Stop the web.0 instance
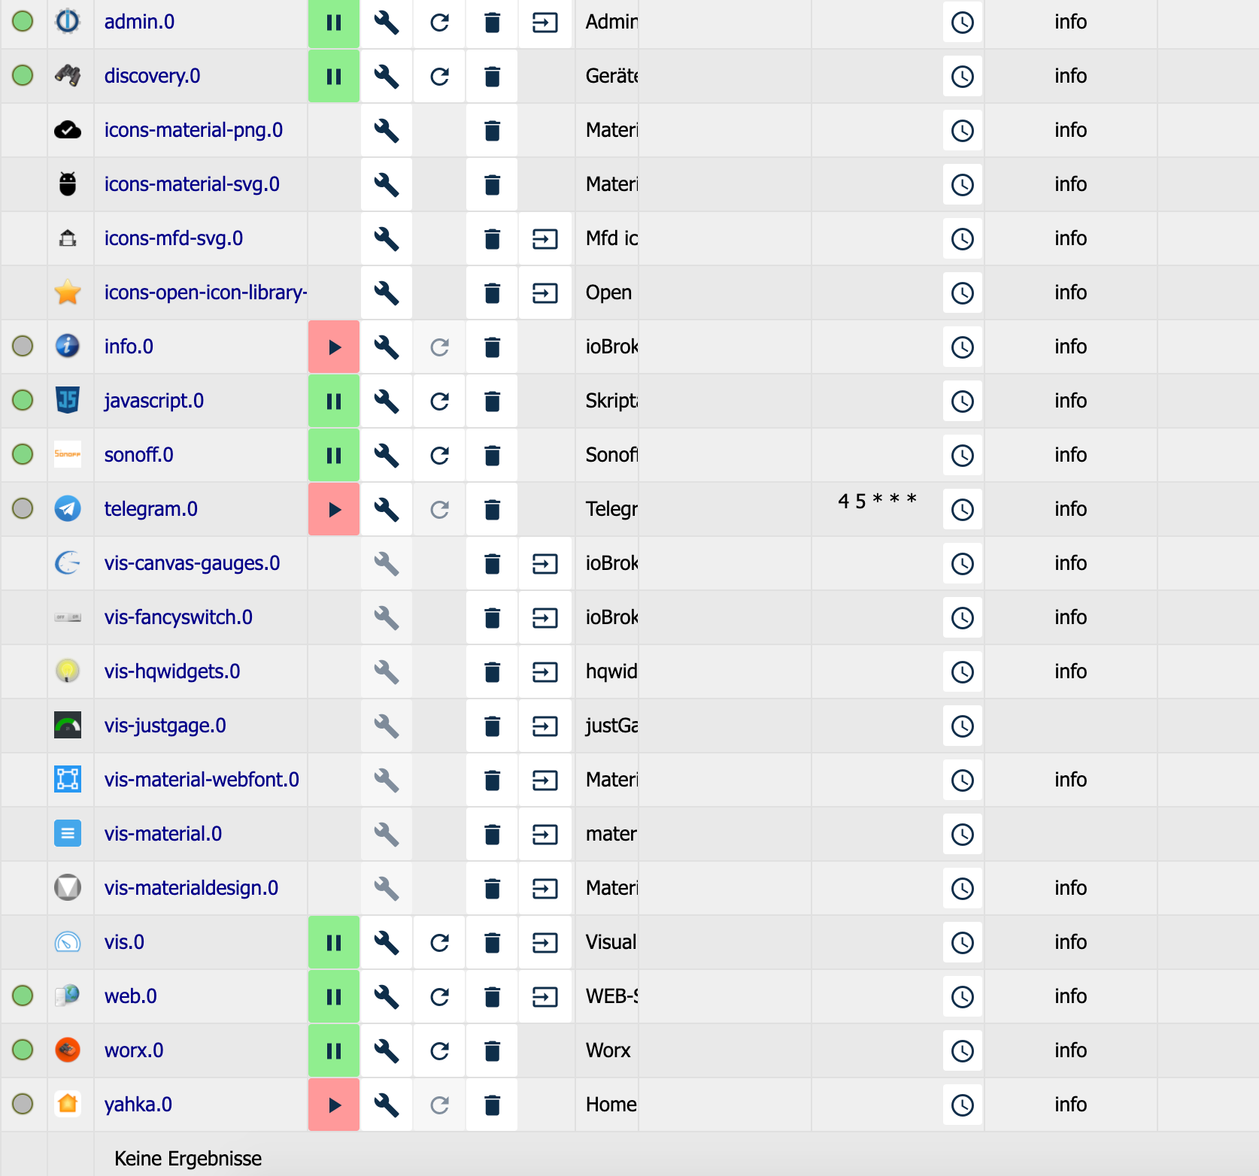This screenshot has width=1259, height=1176. (334, 997)
